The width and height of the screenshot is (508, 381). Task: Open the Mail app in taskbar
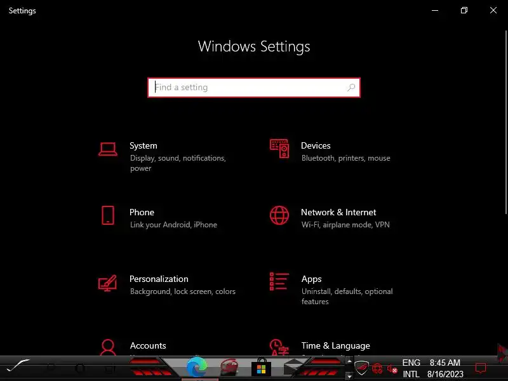[293, 368]
